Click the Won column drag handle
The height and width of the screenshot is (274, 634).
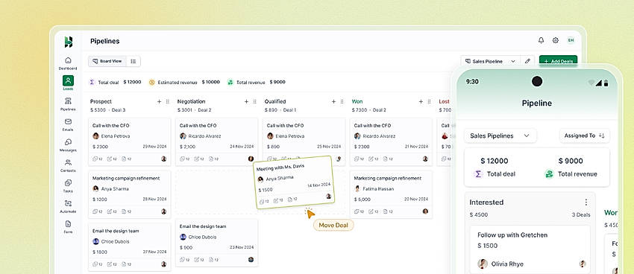pos(430,102)
